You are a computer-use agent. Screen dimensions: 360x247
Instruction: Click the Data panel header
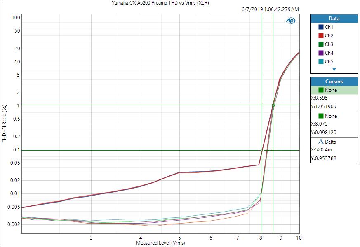pos(334,19)
